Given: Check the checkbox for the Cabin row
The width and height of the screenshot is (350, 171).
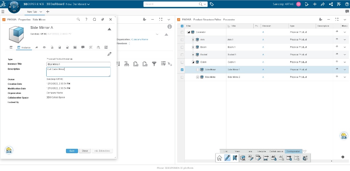Looking at the screenshot, I should (x=182, y=62).
